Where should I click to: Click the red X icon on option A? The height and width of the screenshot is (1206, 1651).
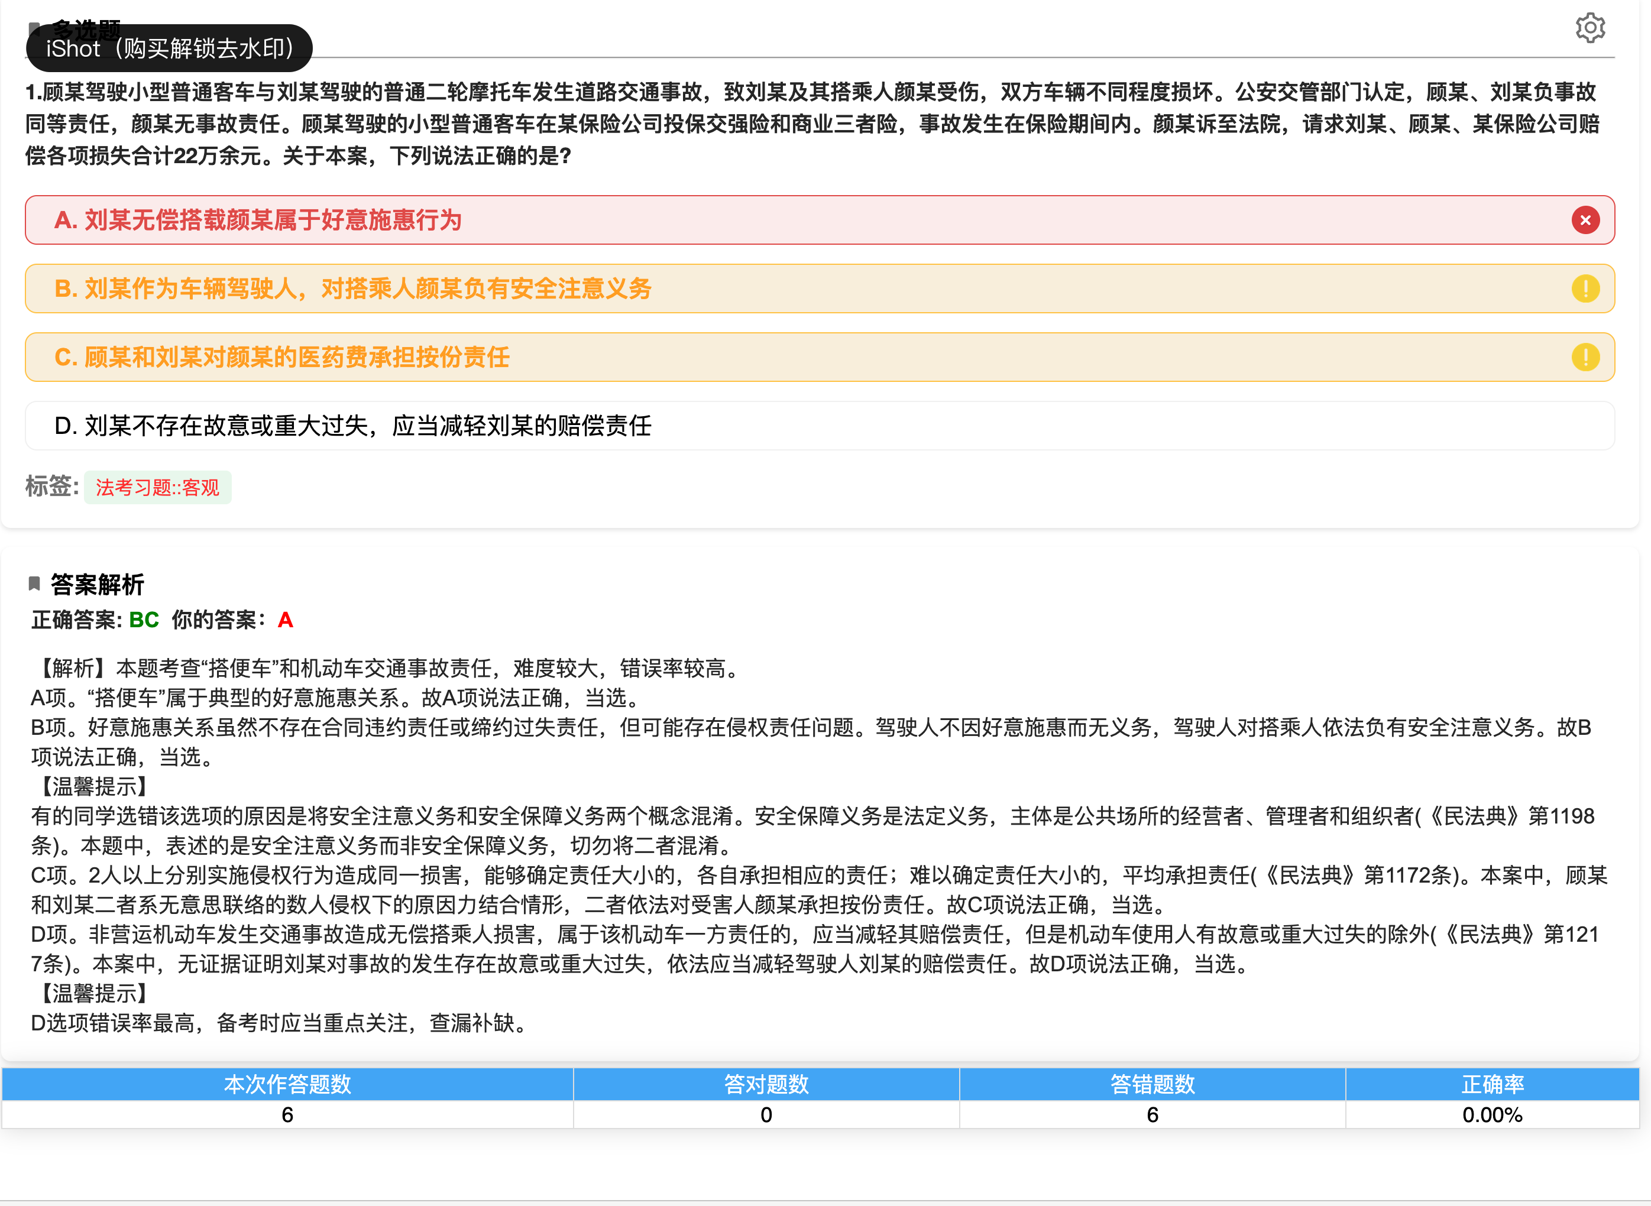pos(1585,220)
